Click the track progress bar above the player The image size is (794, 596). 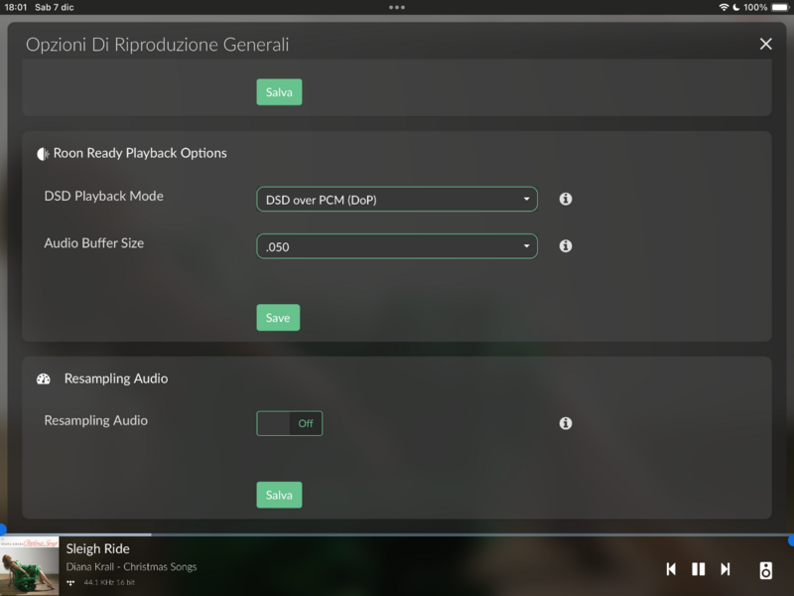397,534
